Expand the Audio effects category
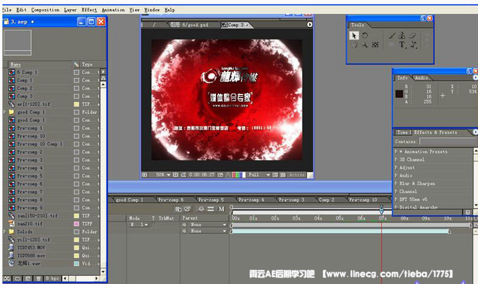478x284 pixels. (396, 176)
